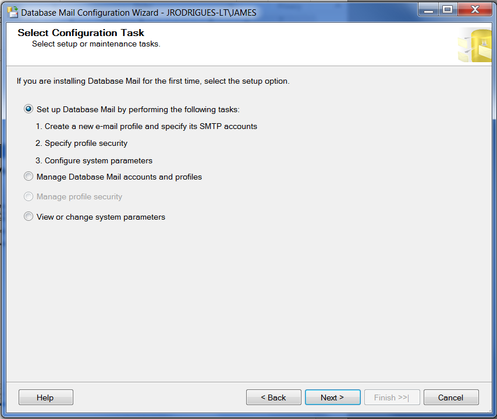
Task: Close the wizard with the red X
Action: pyautogui.click(x=474, y=9)
